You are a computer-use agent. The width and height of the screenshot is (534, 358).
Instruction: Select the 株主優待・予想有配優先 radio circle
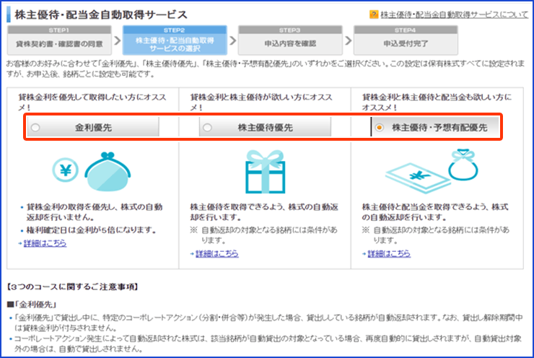(379, 128)
